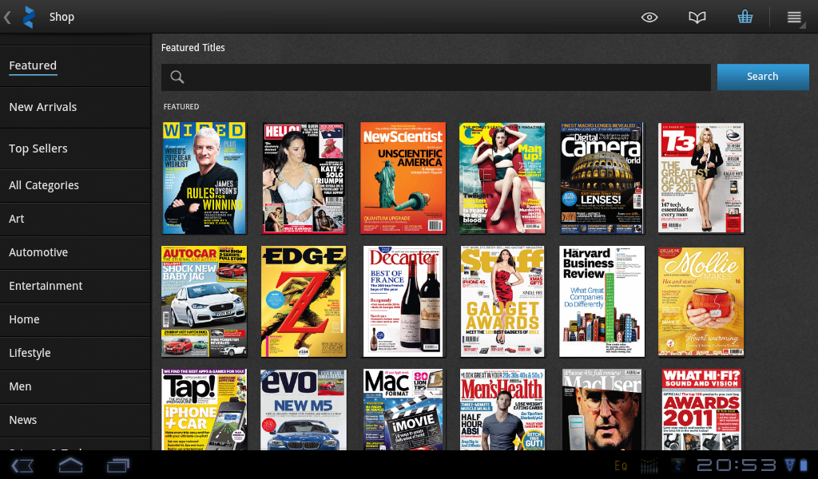View the Decanter magazine cover
Image resolution: width=818 pixels, height=479 pixels.
[x=403, y=301]
